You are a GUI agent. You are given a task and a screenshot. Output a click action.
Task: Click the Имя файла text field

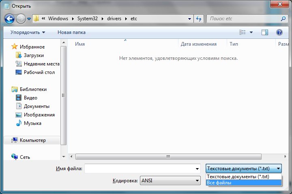[x=142, y=169]
